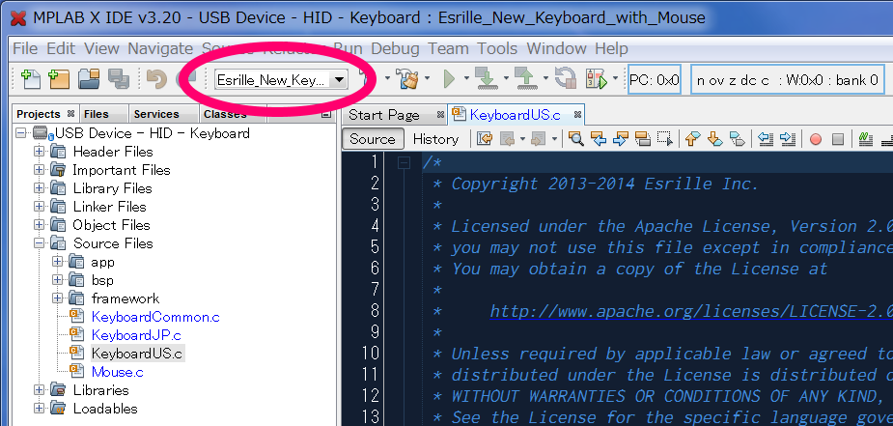Select Mouse.c in project tree
The image size is (893, 426).
[118, 372]
